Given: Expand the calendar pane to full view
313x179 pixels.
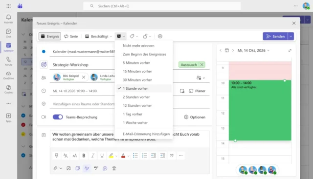Looking at the screenshot, I should pyautogui.click(x=290, y=51).
